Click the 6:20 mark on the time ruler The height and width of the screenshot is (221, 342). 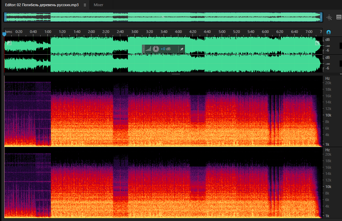pos(280,32)
